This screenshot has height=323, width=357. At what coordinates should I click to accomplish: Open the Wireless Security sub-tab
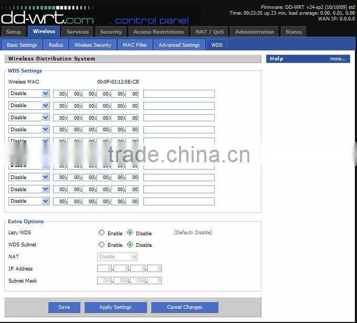(x=93, y=45)
